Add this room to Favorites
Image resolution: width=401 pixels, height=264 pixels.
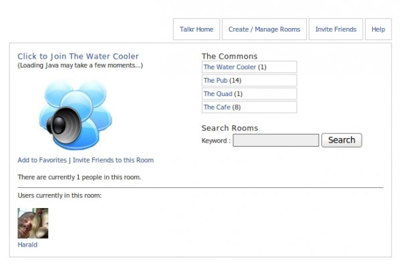point(42,160)
